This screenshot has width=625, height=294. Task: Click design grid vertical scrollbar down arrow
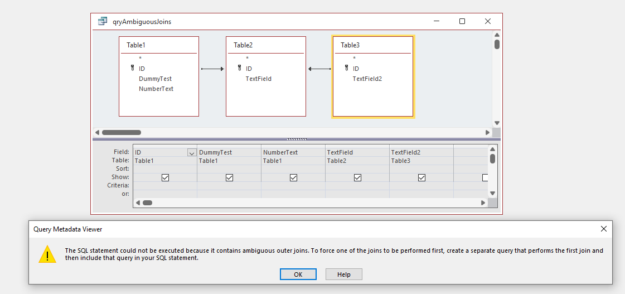(493, 194)
